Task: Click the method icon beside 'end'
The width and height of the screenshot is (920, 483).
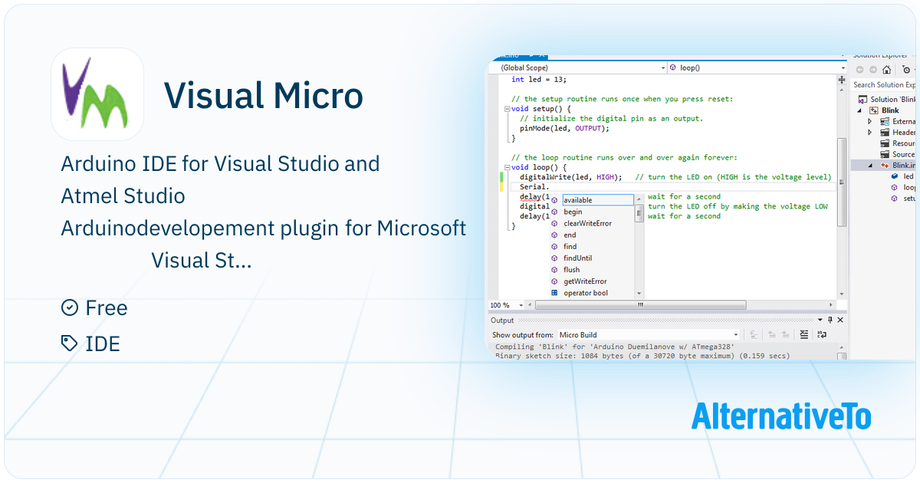Action: (555, 235)
